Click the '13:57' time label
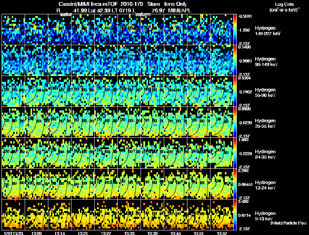 point(222,233)
